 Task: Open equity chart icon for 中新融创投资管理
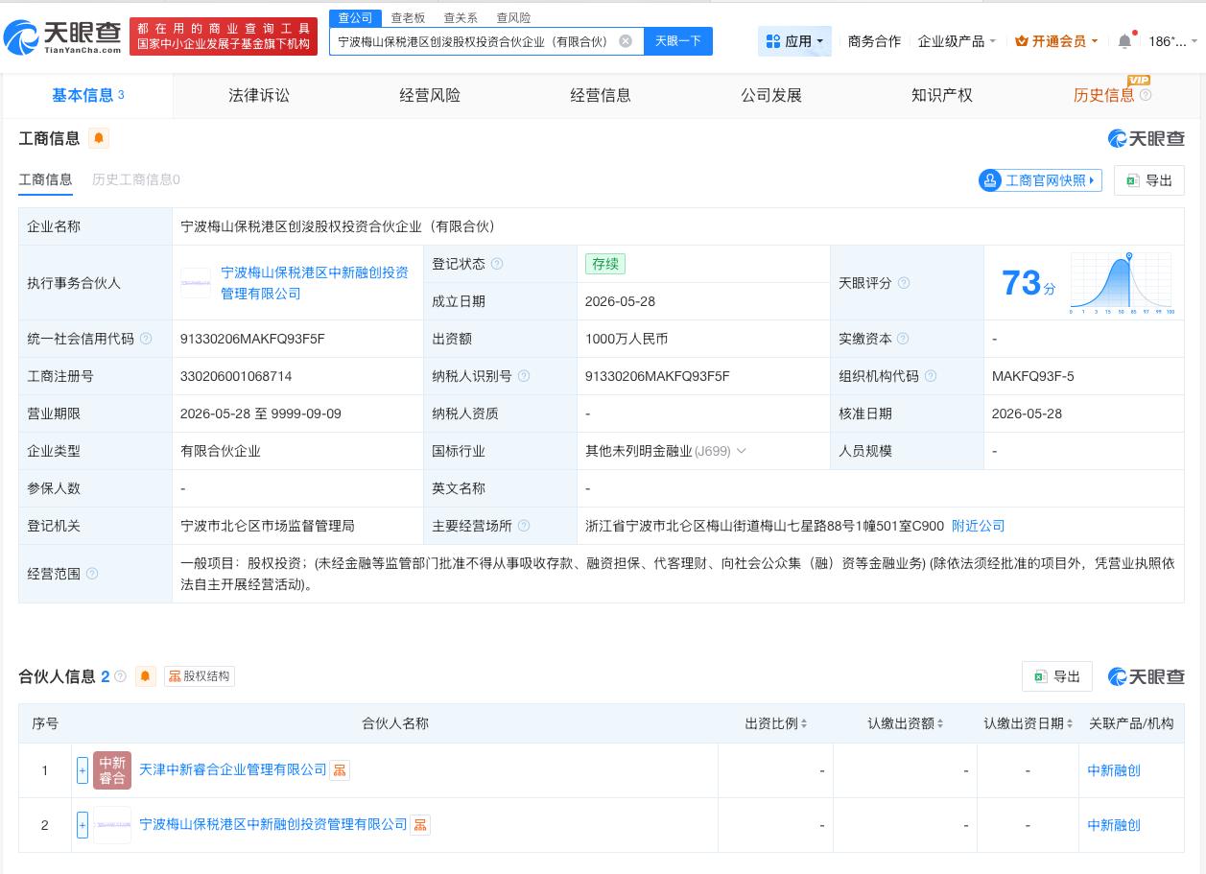click(x=420, y=825)
